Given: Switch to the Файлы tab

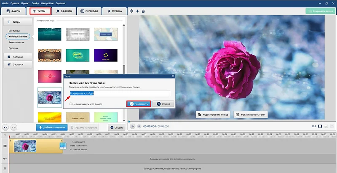Looking at the screenshot, I should [x=13, y=11].
